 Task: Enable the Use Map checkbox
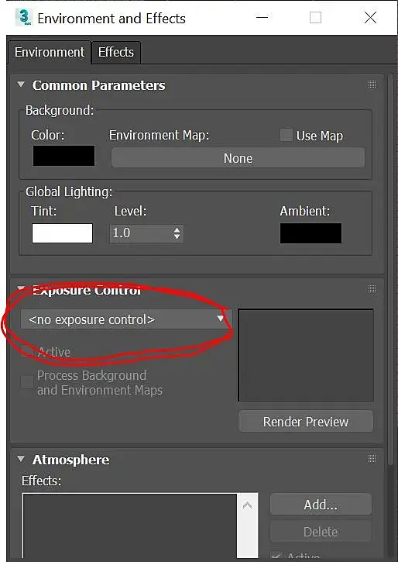(286, 136)
